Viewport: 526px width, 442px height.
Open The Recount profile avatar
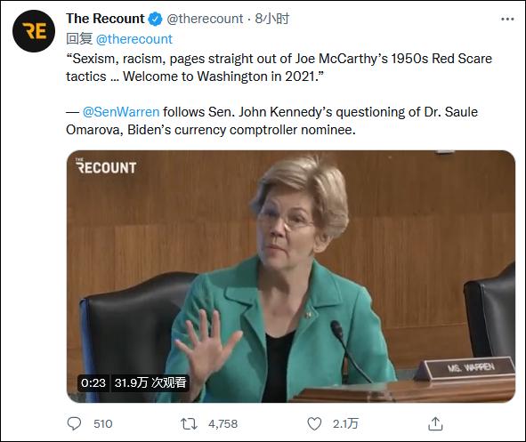(34, 31)
